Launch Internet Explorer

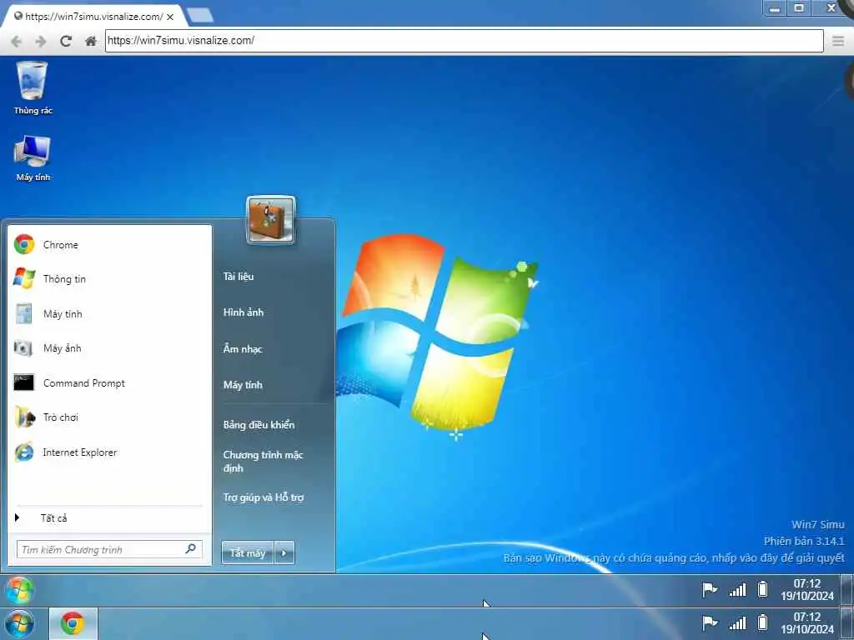pyautogui.click(x=109, y=452)
